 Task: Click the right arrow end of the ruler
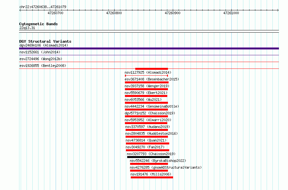pyautogui.click(x=278, y=10)
